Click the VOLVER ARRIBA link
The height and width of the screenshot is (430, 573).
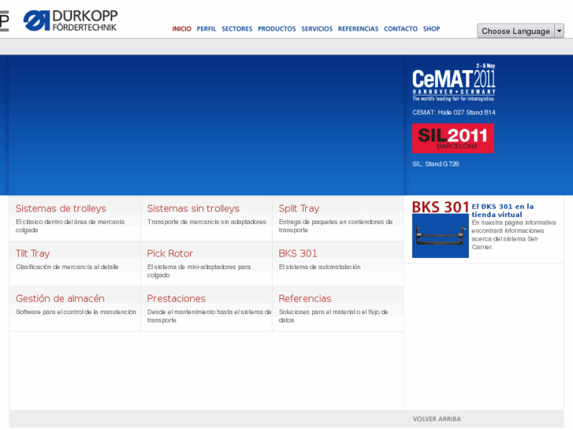pyautogui.click(x=437, y=419)
